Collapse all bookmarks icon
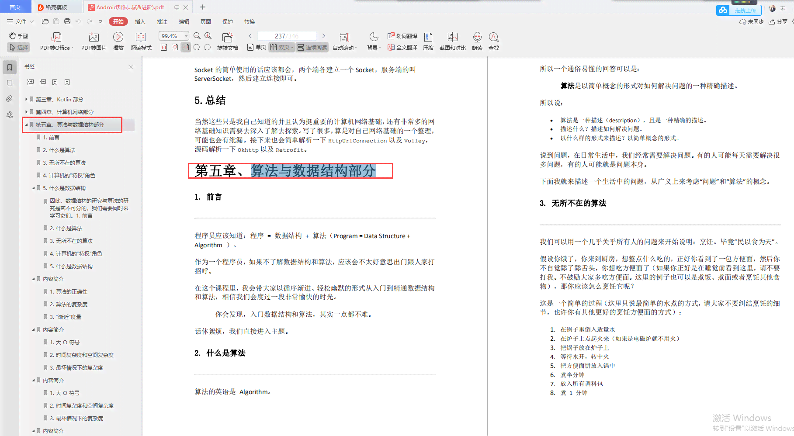The image size is (794, 436). click(x=43, y=82)
